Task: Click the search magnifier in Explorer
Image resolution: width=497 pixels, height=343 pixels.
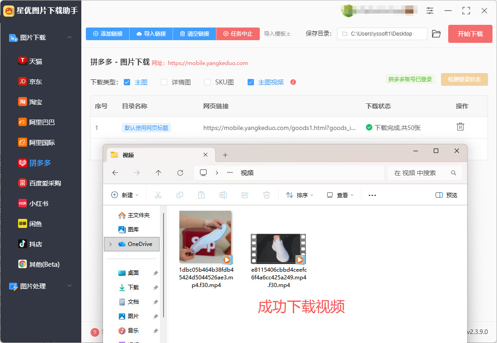Action: coord(454,173)
